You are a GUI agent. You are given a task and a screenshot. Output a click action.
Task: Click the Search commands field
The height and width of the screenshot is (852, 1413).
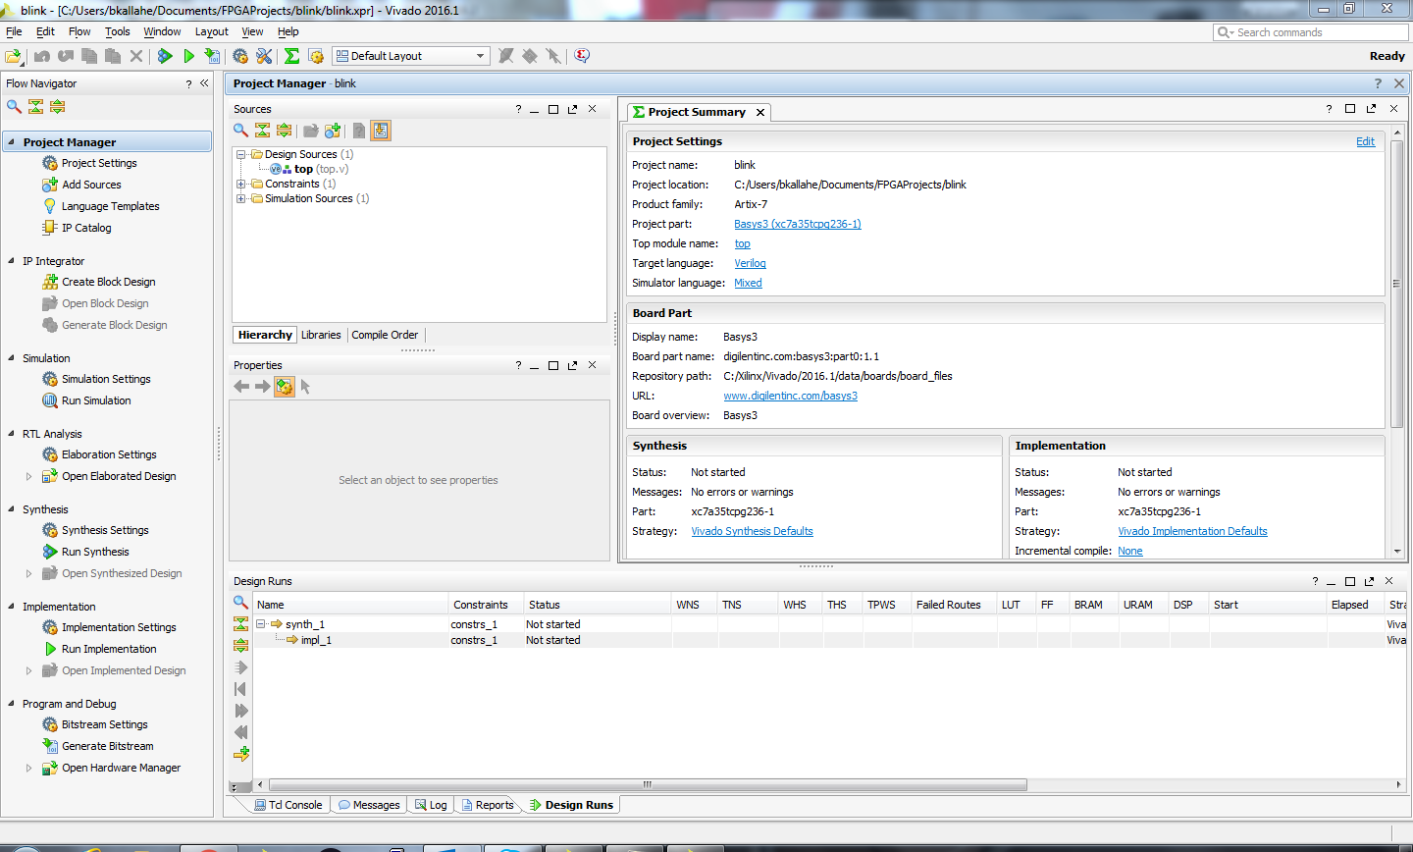(1311, 32)
